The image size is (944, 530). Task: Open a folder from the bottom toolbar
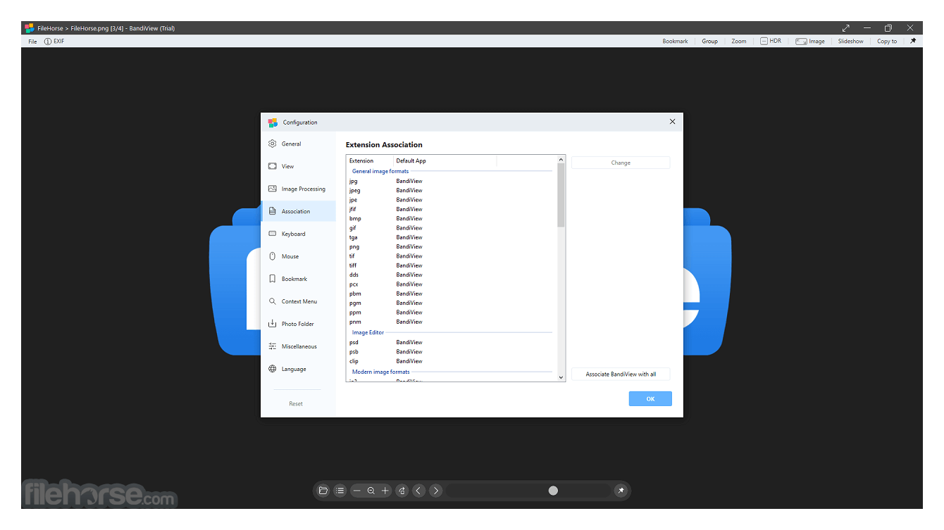[323, 491]
